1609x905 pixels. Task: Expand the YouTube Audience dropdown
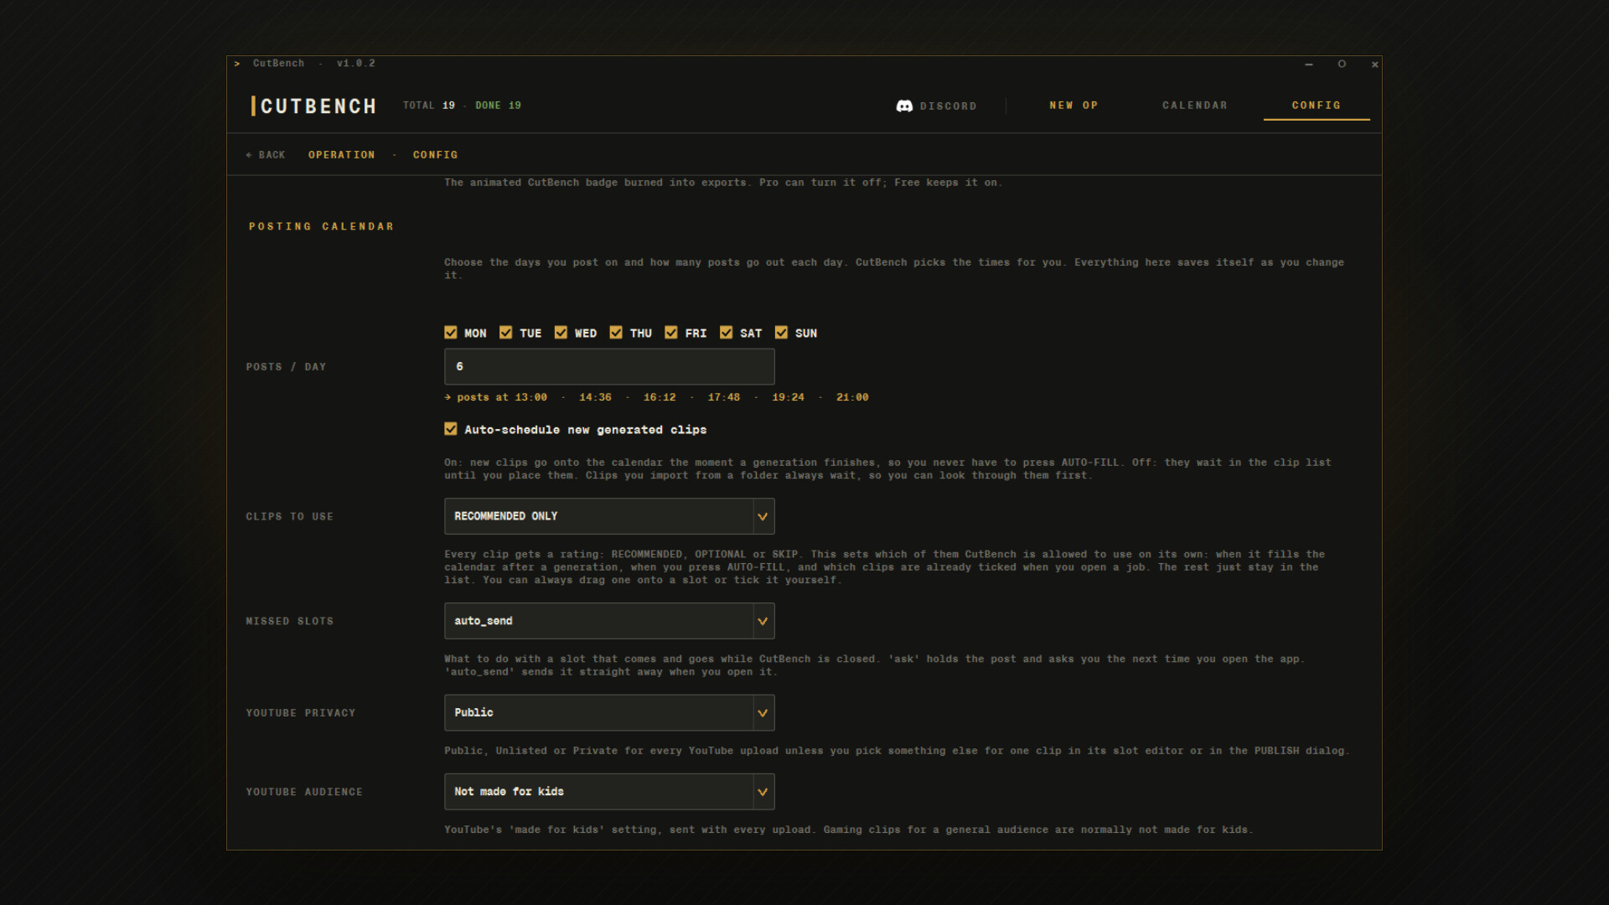609,792
